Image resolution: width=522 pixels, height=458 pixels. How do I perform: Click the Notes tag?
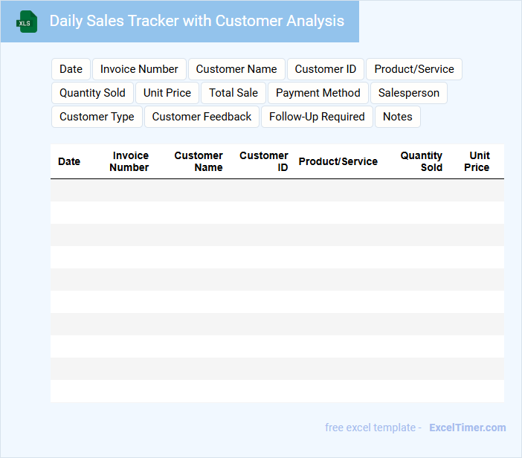pyautogui.click(x=398, y=117)
